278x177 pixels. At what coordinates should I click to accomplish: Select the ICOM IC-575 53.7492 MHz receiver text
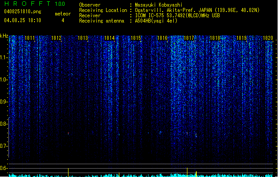point(177,15)
